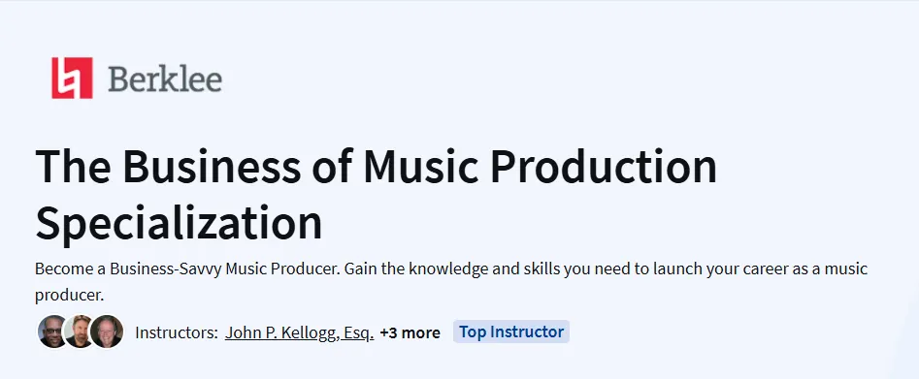The width and height of the screenshot is (919, 379).
Task: Expand the "+3 more" instructors list
Action: point(410,332)
